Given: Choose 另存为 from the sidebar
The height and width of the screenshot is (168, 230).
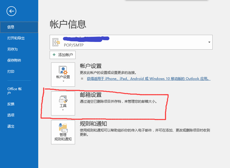Looking at the screenshot, I should click(13, 49).
